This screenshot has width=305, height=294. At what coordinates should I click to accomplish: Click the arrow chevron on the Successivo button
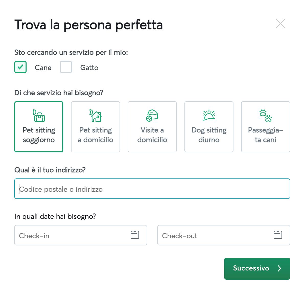[x=279, y=268]
